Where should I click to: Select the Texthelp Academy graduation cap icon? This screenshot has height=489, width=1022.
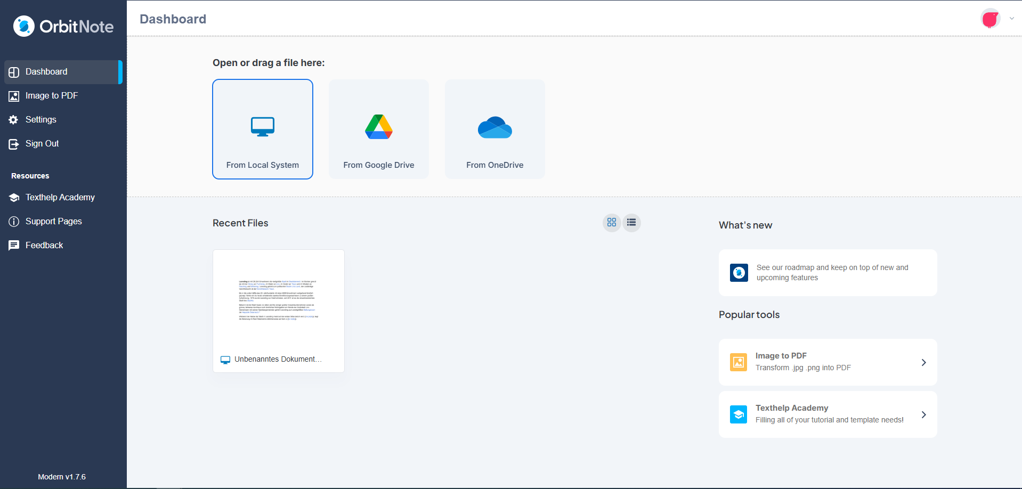coord(14,197)
